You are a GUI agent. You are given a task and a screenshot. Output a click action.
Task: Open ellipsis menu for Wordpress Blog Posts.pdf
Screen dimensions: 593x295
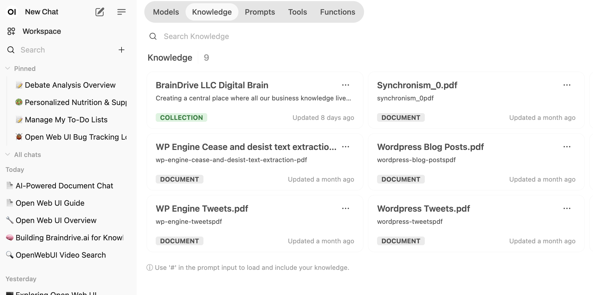(x=567, y=147)
